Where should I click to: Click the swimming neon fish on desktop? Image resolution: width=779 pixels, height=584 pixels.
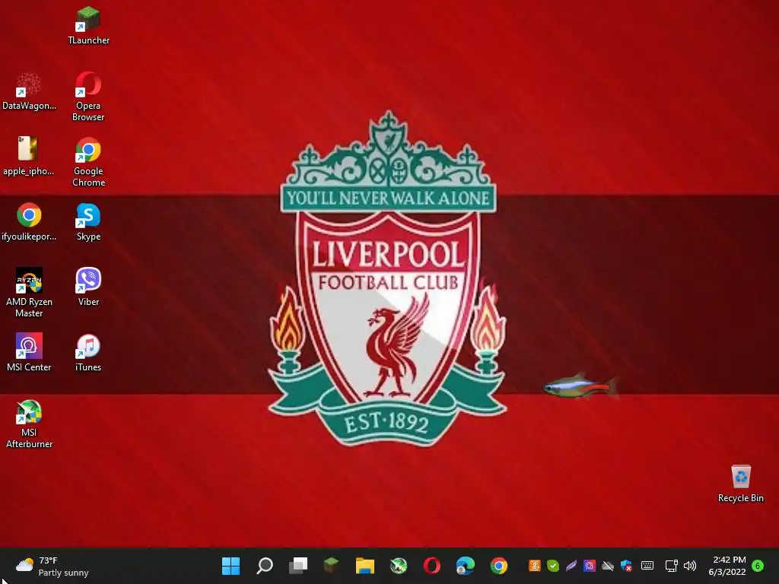click(x=580, y=386)
